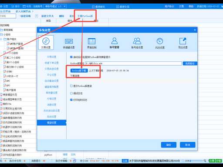Select the 10秒买一次 strategy
Viewport: 223px width, 167px height.
[11, 76]
